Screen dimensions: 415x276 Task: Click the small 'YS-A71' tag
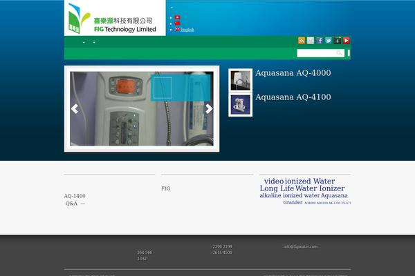(347, 203)
